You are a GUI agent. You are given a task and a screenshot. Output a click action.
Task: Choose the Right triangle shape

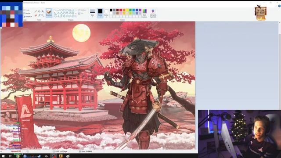click(55, 13)
